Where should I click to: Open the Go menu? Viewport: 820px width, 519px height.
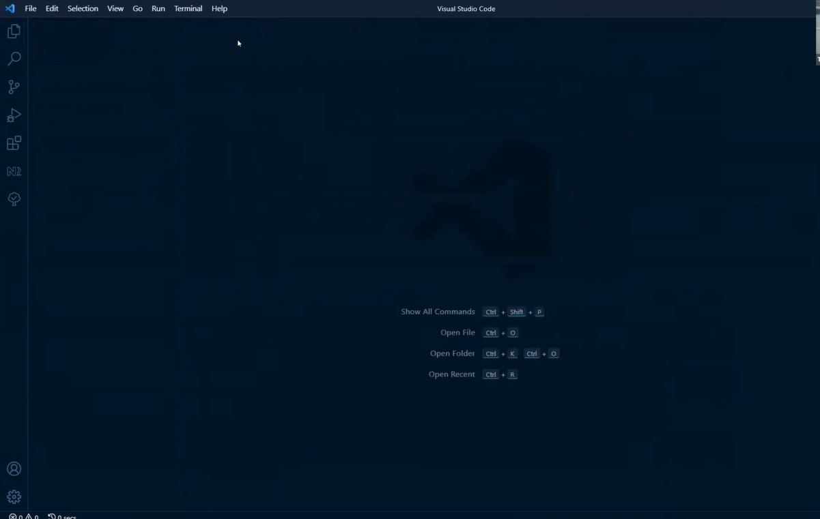point(137,9)
